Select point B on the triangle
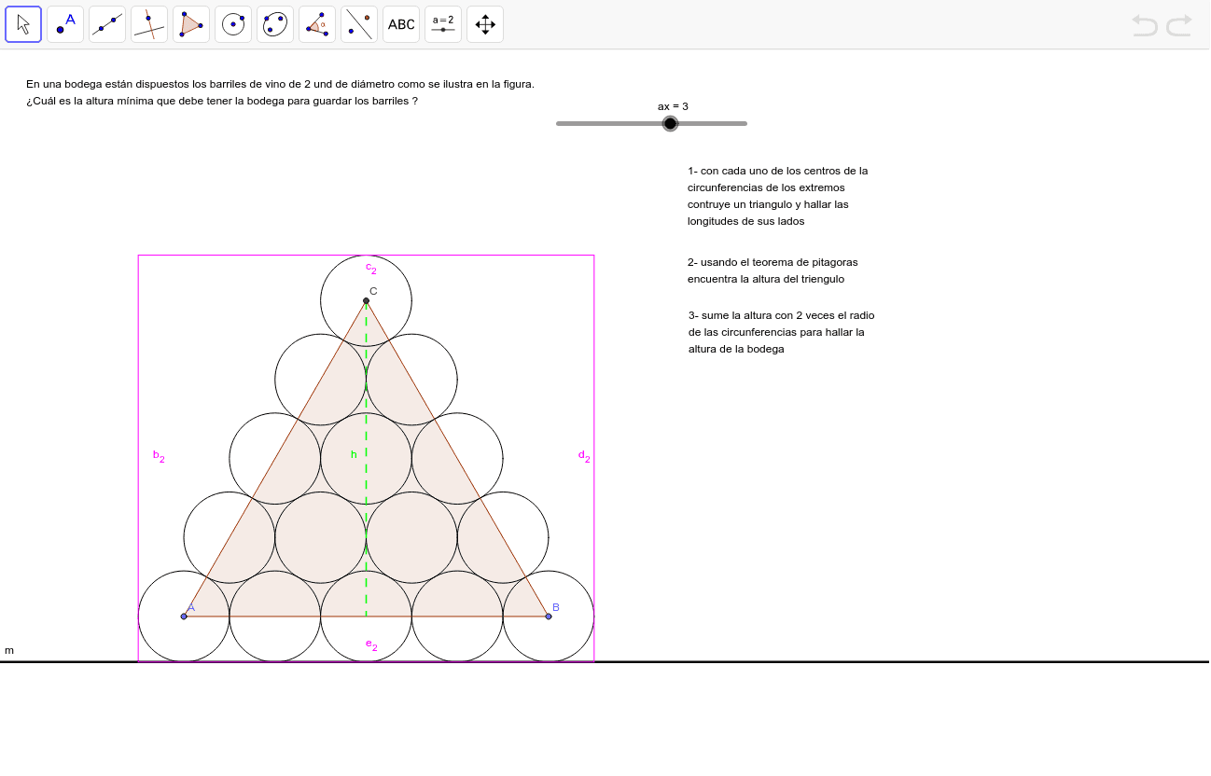This screenshot has height=776, width=1211. point(549,616)
